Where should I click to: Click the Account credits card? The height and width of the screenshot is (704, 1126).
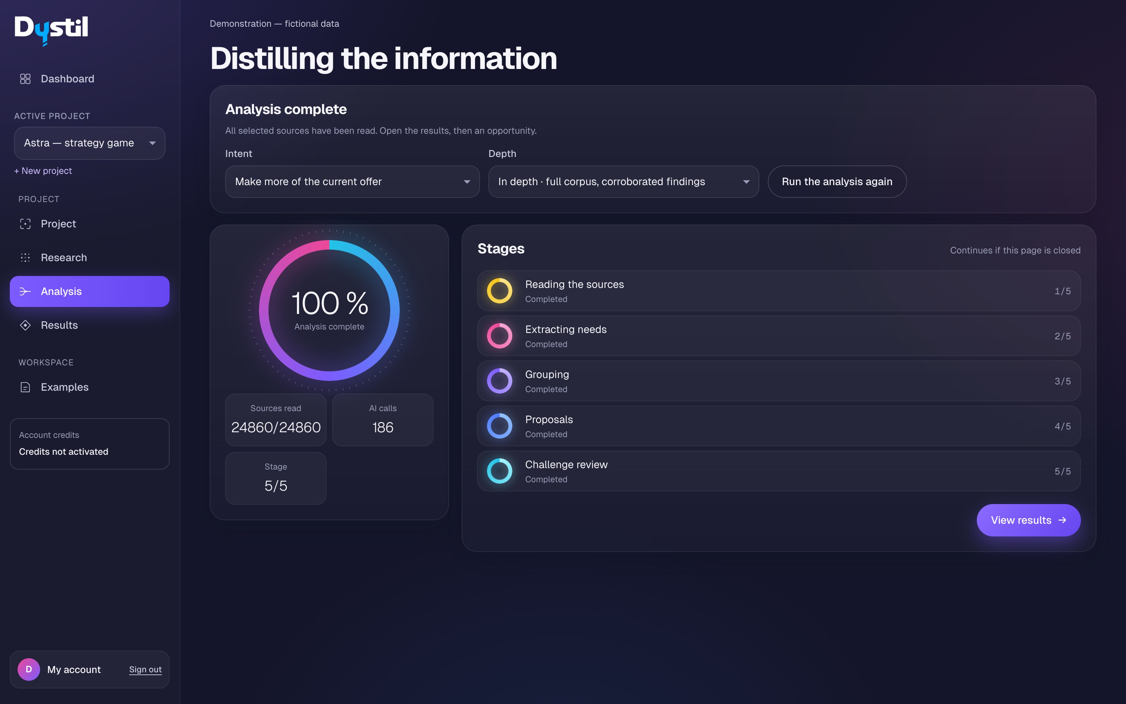(x=89, y=444)
